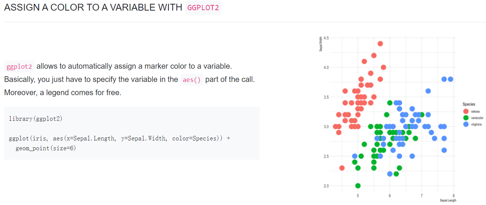This screenshot has height=205, width=486.
Task: Click the Sepal.Width y-axis label
Action: pos(321,45)
